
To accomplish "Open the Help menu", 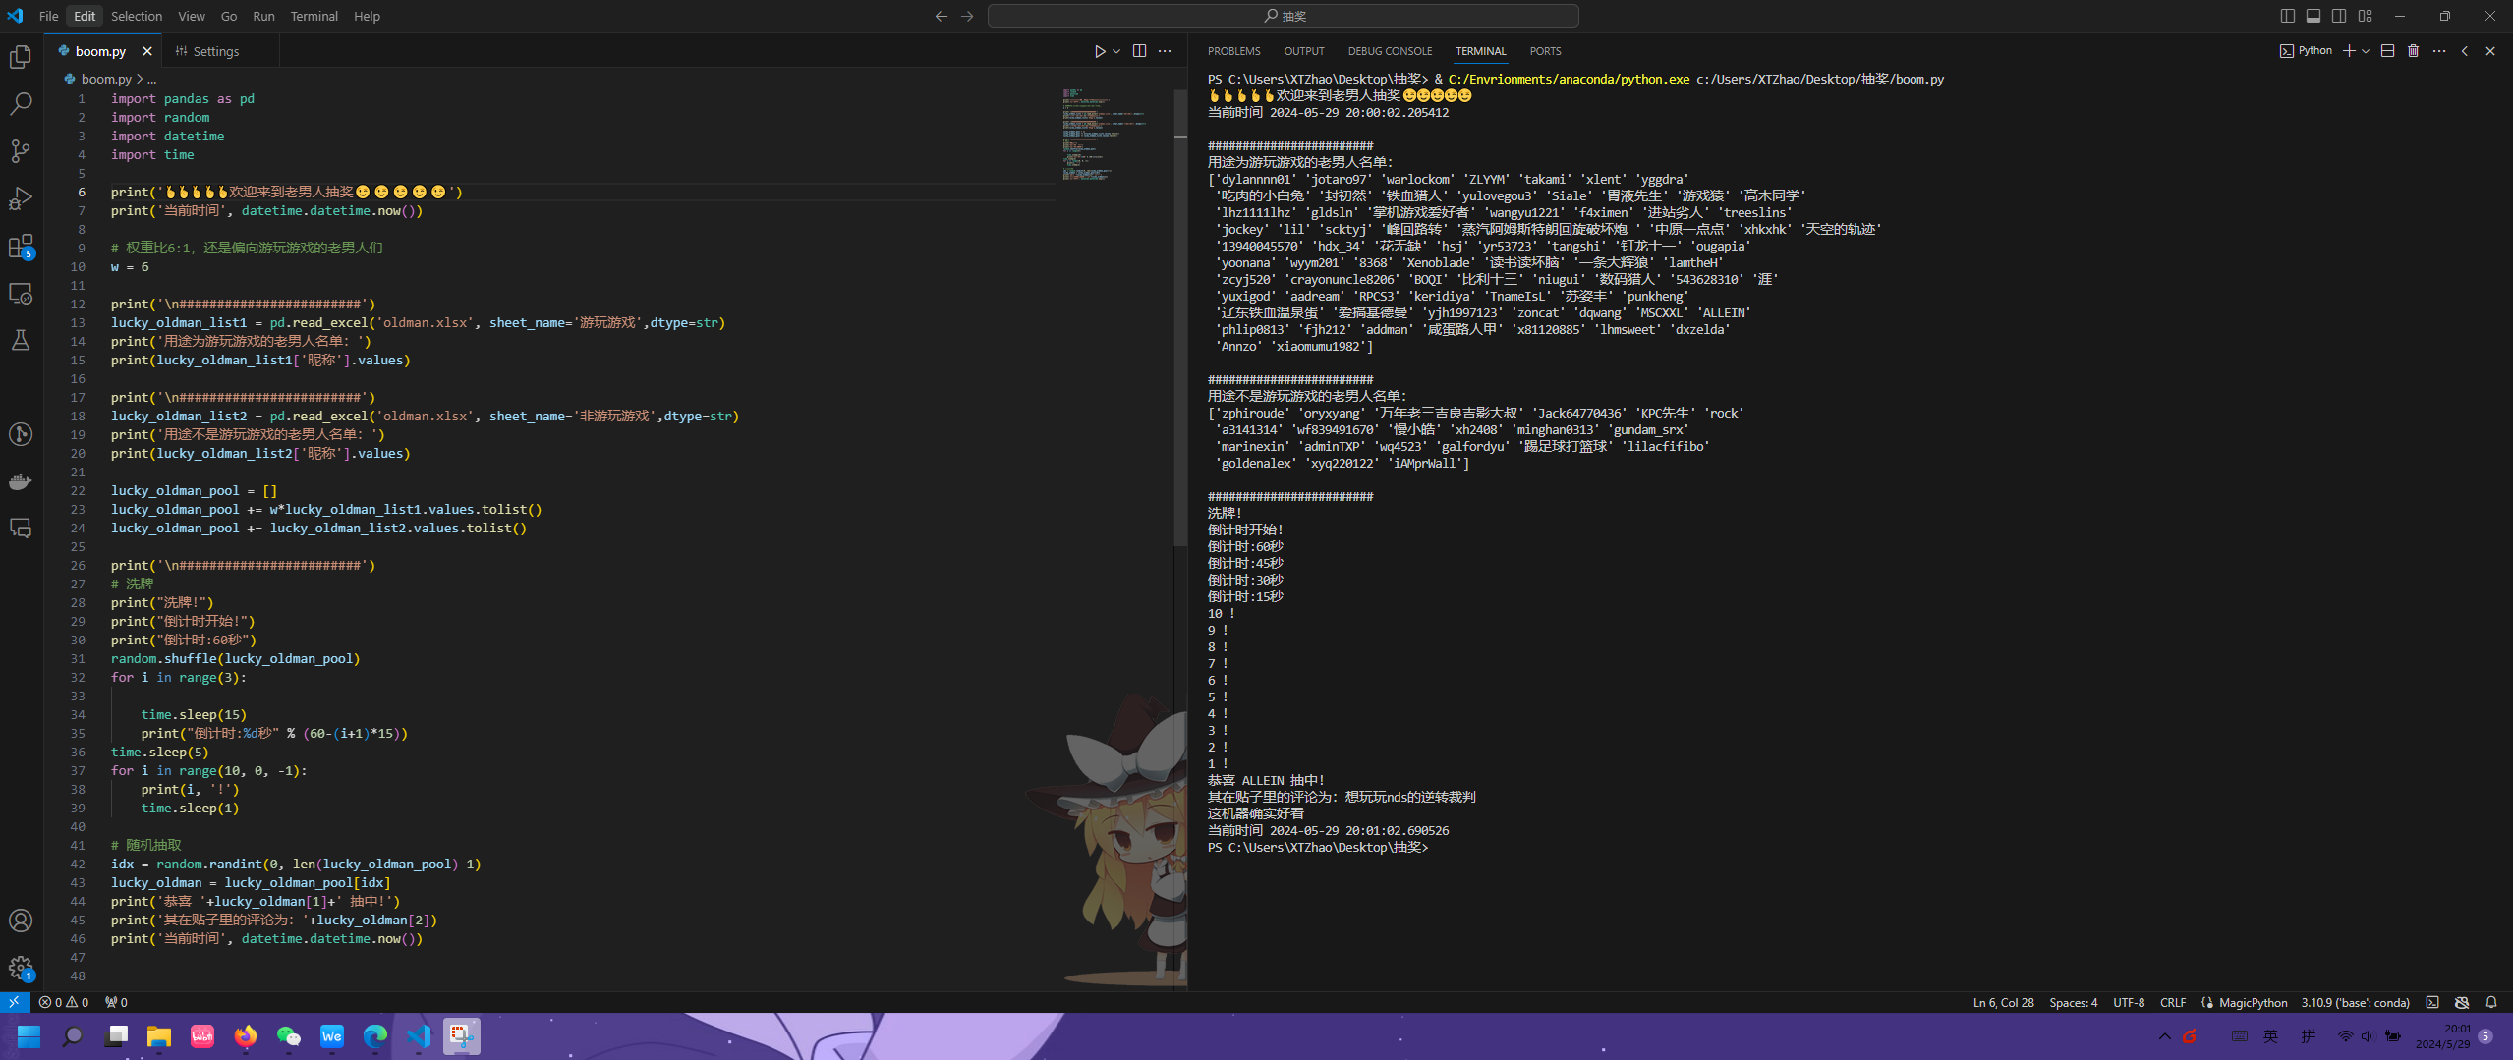I will click(367, 16).
